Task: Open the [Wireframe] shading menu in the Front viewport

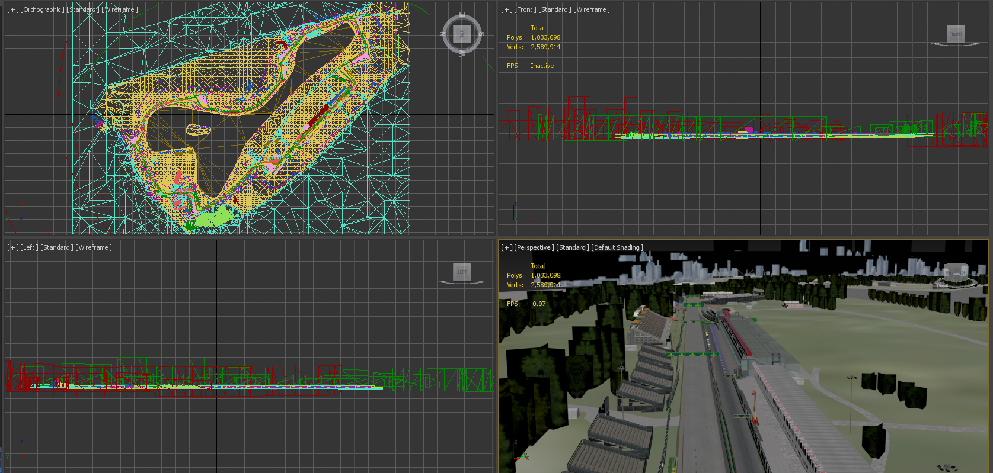Action: pos(592,9)
